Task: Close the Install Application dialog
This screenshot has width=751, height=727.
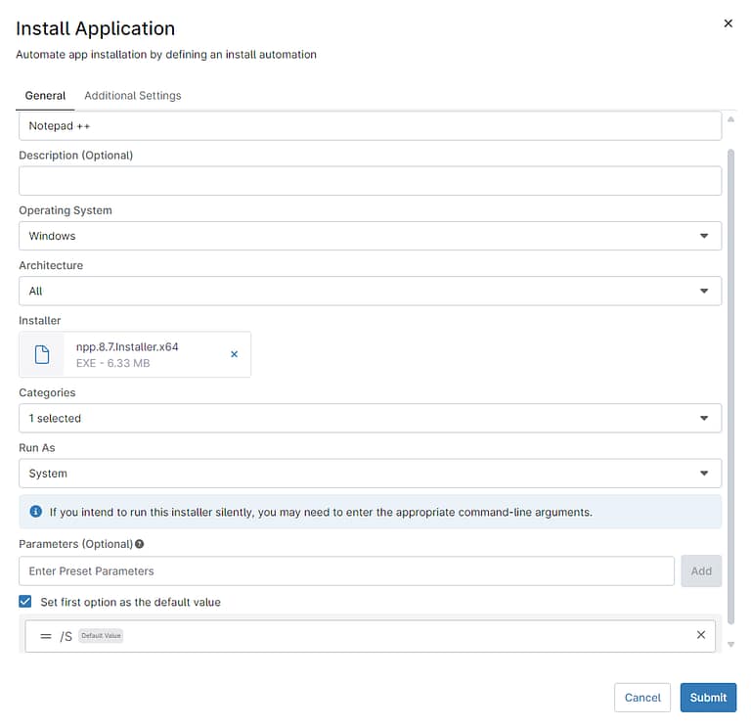Action: coord(728,23)
